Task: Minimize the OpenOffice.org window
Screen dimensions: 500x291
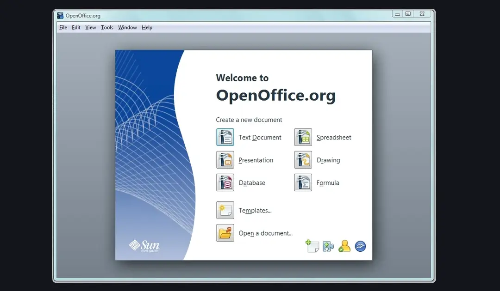Action: 397,14
